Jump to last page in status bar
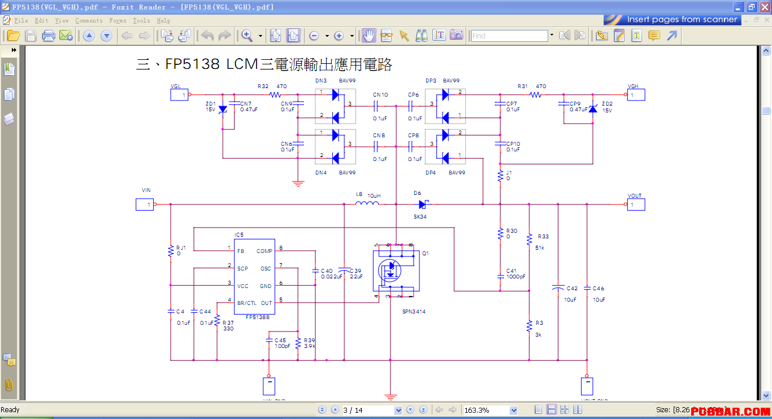The height and width of the screenshot is (419, 772). tap(423, 410)
